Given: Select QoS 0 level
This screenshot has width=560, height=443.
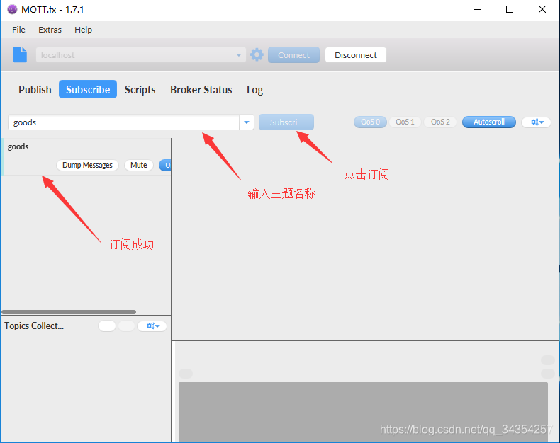Looking at the screenshot, I should coord(370,122).
